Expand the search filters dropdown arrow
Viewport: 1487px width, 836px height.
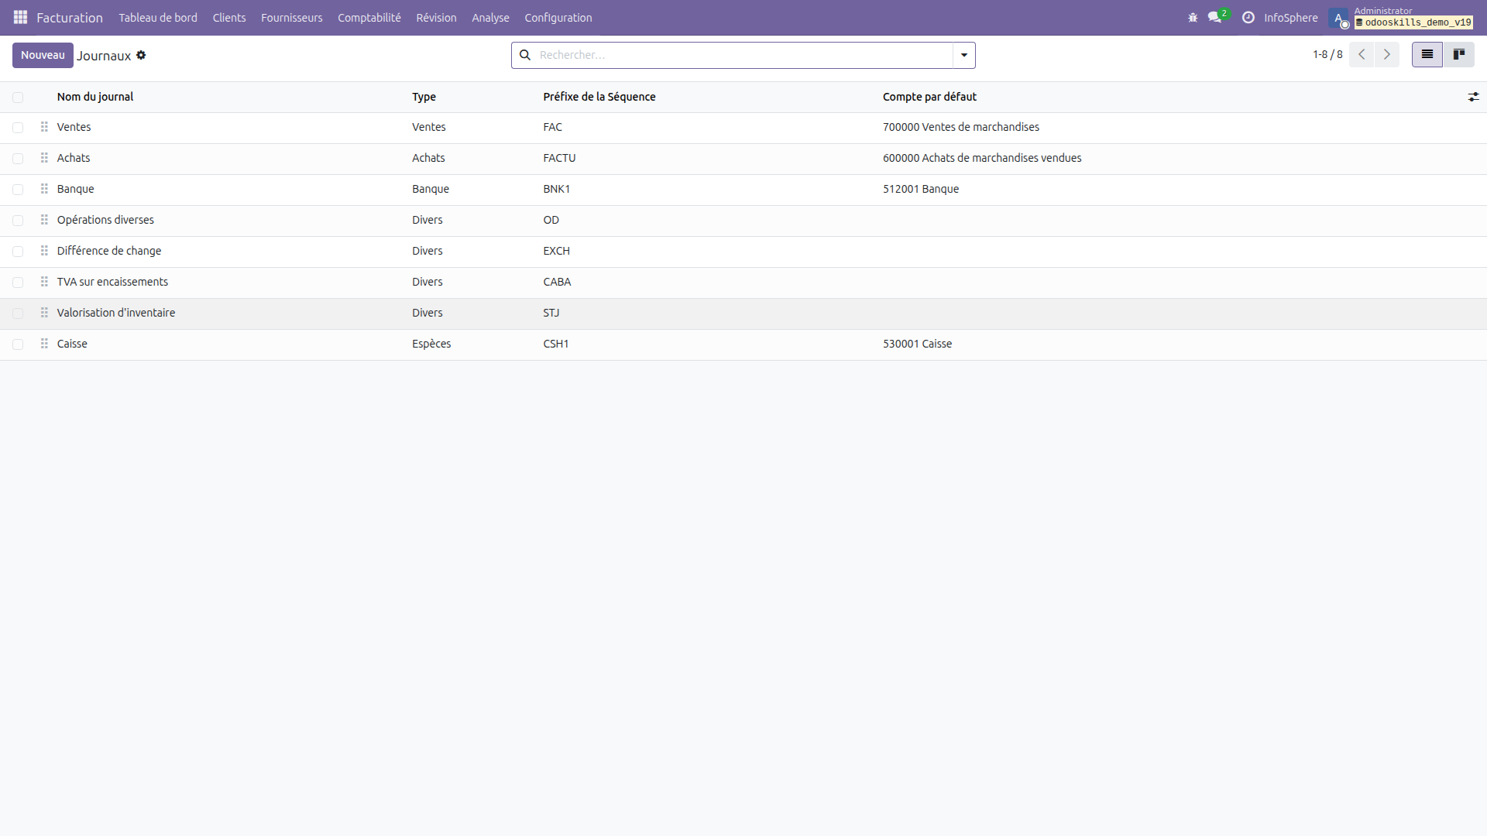[963, 55]
